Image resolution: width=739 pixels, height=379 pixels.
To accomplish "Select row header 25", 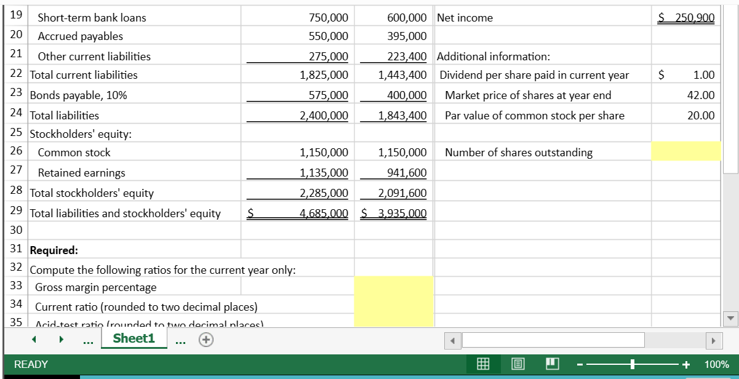I will 16,132.
